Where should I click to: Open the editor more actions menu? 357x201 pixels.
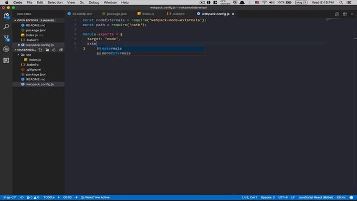pos(353,14)
